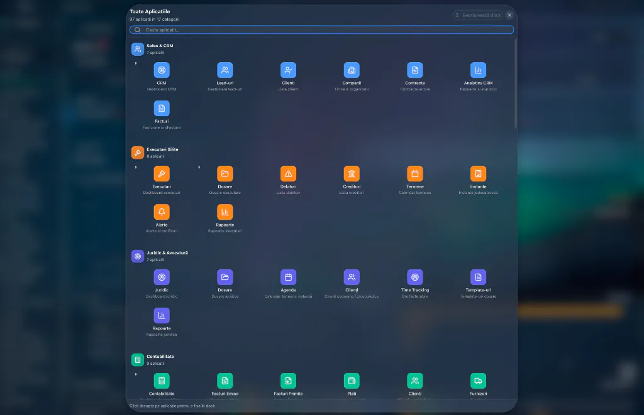Open the Contabilitate app
This screenshot has width=644, height=415.
click(x=162, y=381)
